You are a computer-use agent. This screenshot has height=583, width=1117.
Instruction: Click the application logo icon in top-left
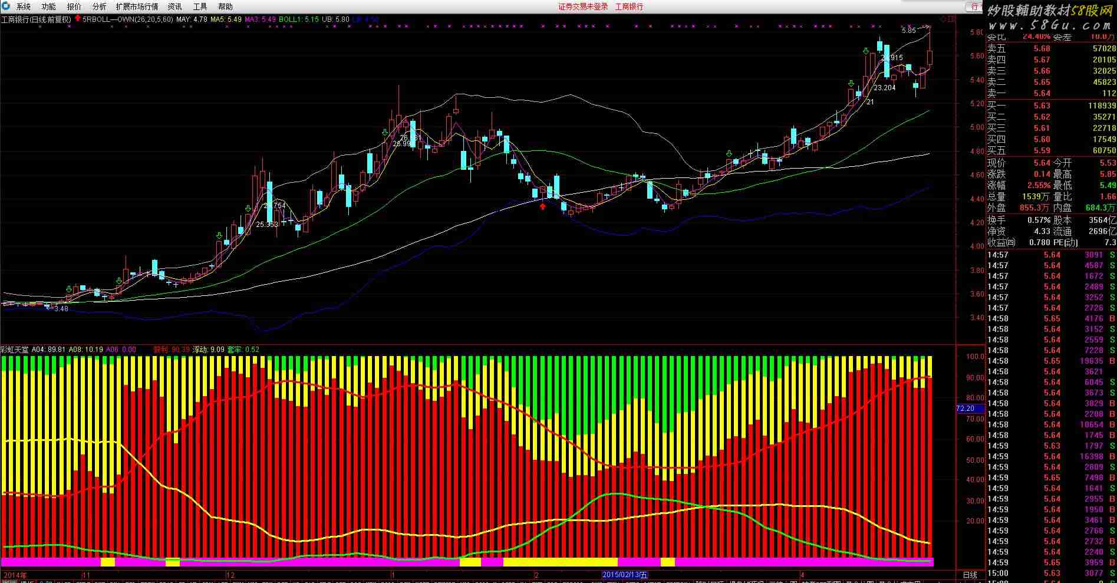[6, 6]
